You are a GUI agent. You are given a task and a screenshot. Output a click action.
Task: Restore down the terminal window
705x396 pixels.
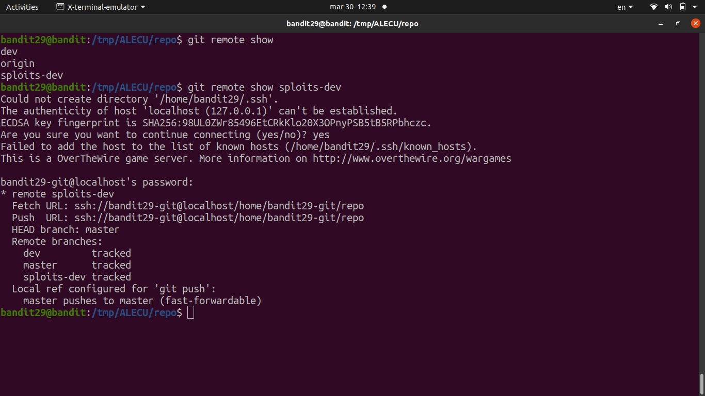678,24
